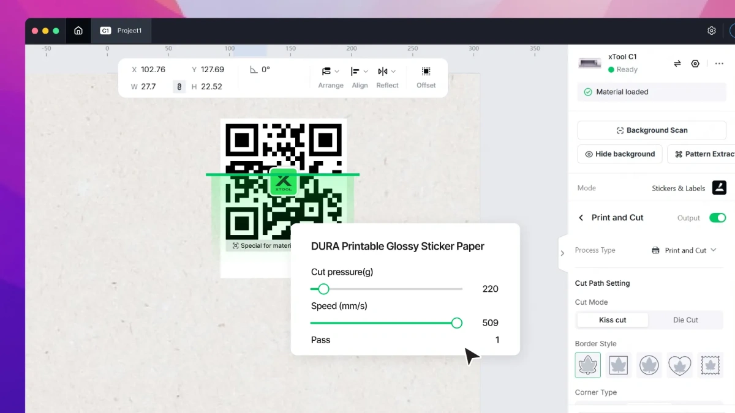The width and height of the screenshot is (735, 413).
Task: Click the width field 27.7
Action: [x=149, y=87]
